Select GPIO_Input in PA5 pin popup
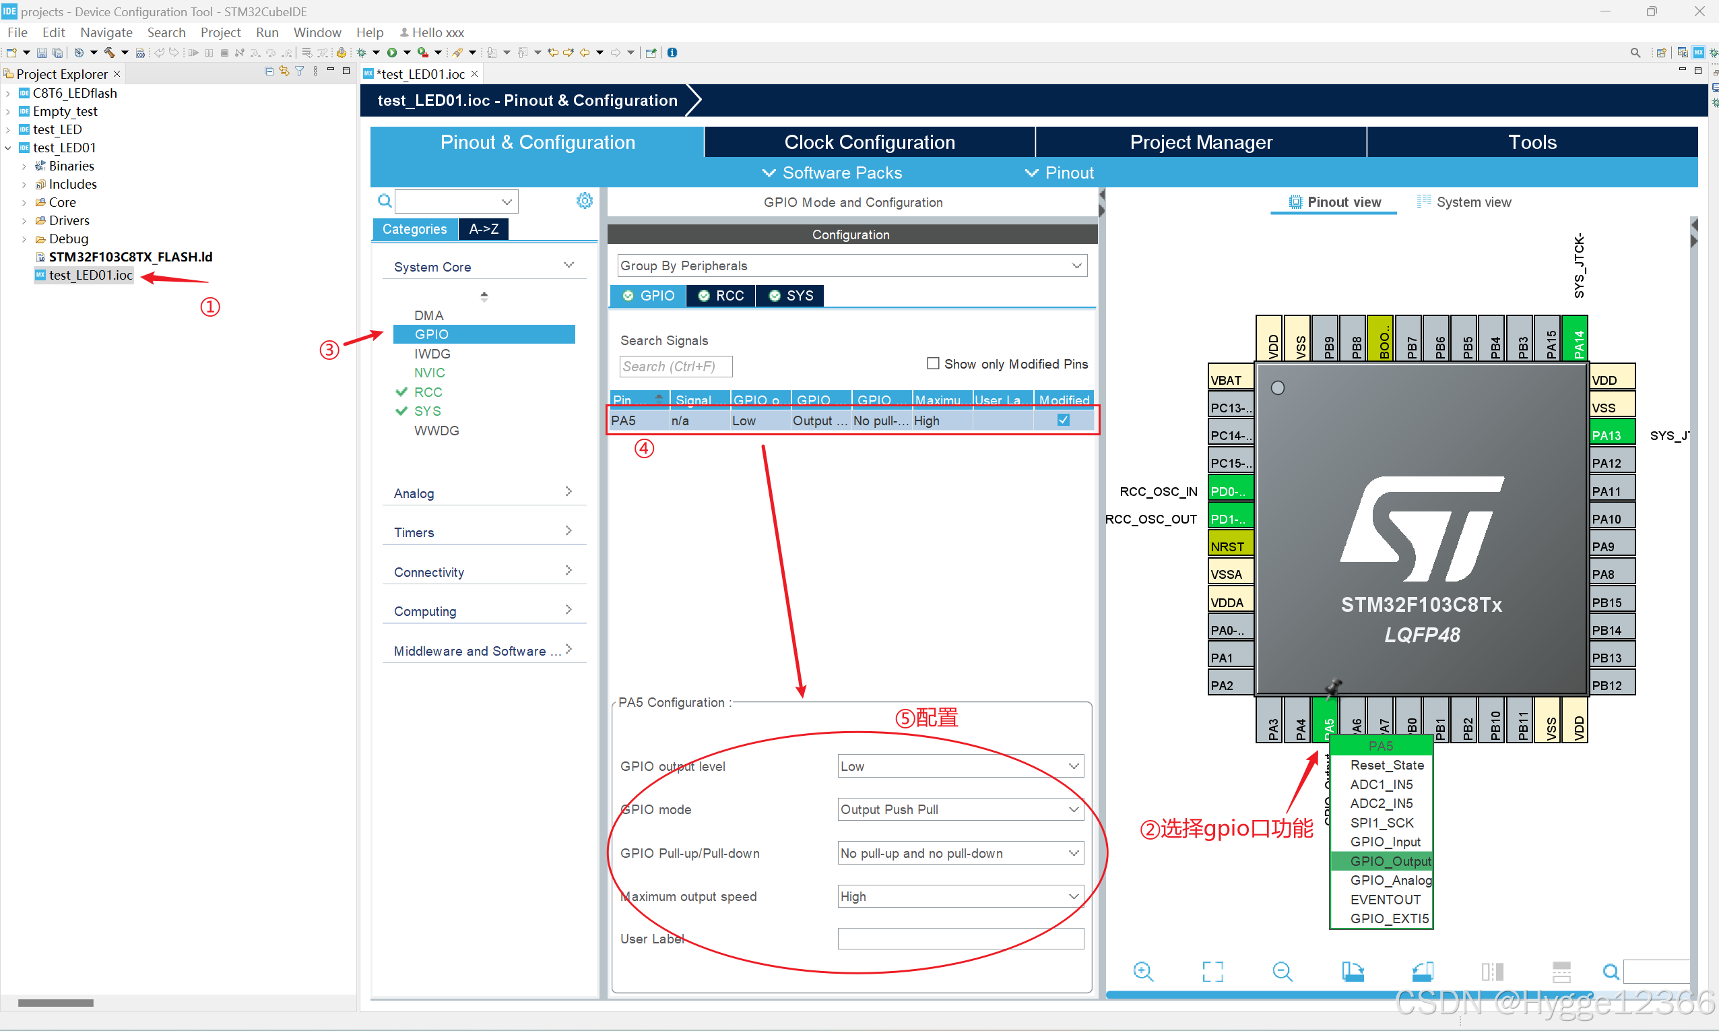This screenshot has height=1031, width=1719. [x=1384, y=842]
